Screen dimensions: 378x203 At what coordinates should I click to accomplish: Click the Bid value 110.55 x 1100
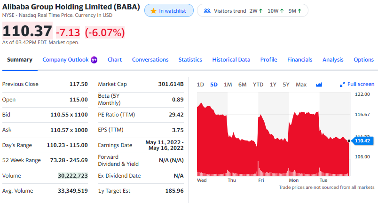coord(69,115)
